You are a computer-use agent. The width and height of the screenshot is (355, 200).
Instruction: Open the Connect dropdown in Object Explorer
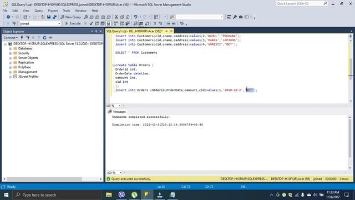(x=11, y=38)
